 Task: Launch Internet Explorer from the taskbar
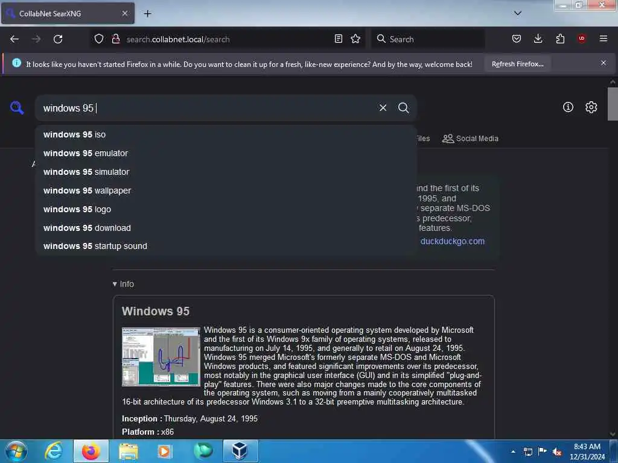54,451
